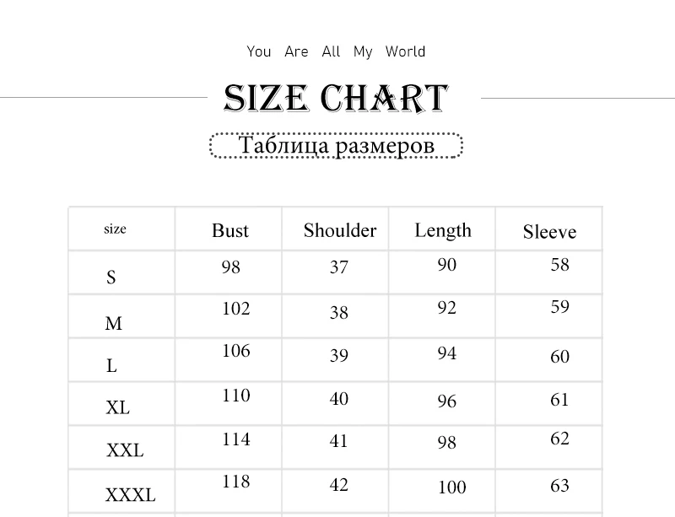675x517 pixels.
Task: Select the Bust column header
Action: click(229, 230)
